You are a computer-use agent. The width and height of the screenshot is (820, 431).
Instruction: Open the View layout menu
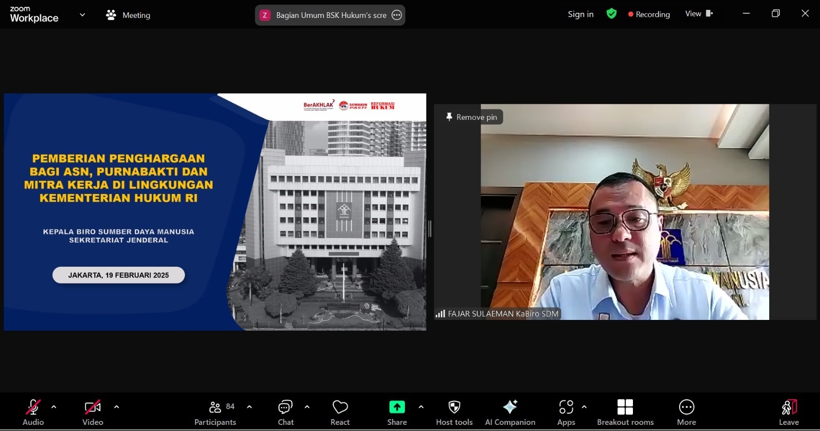[699, 14]
